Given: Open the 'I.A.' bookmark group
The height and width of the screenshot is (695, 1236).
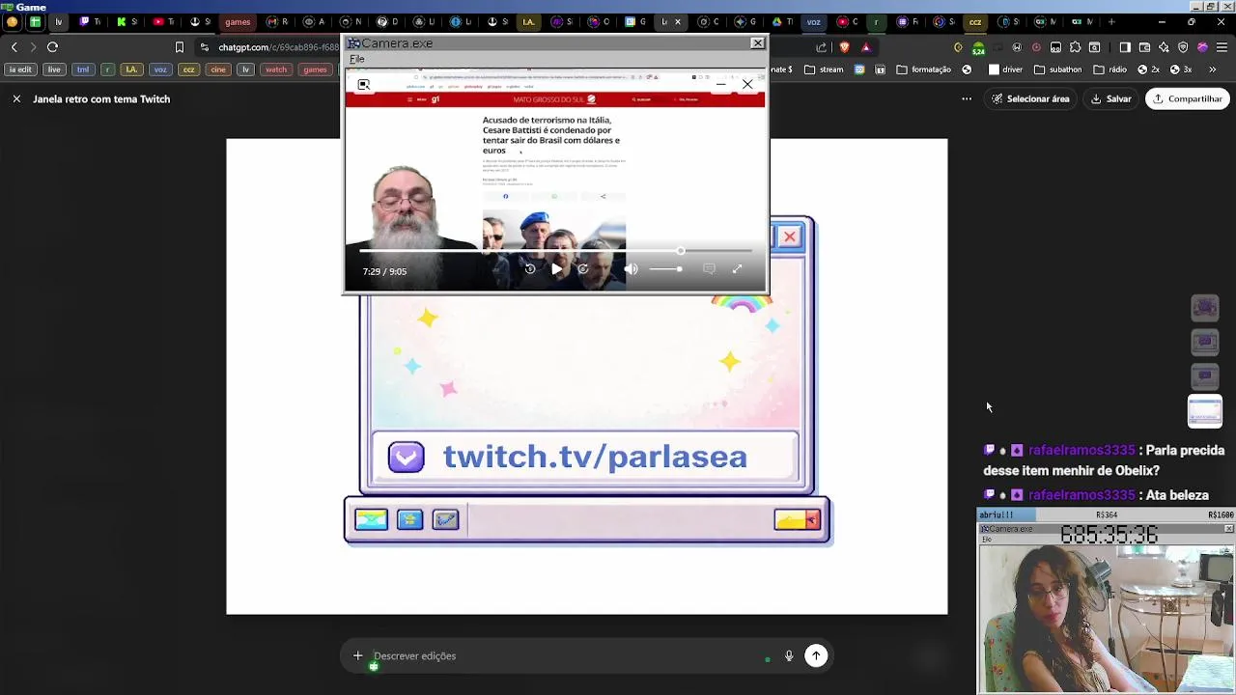Looking at the screenshot, I should point(131,69).
